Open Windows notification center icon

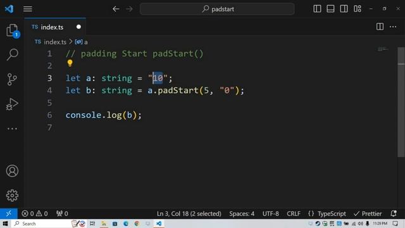click(x=396, y=224)
